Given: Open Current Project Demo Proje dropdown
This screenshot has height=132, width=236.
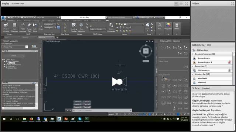Looking at the screenshot, I should 15,47.
